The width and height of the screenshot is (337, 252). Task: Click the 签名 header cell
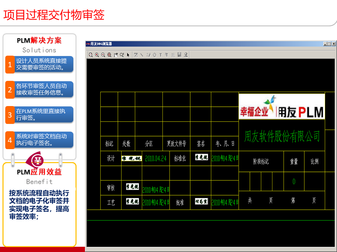click(x=201, y=143)
